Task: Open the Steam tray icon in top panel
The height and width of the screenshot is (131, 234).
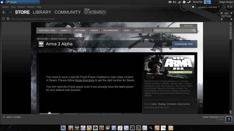Action: point(189,2)
